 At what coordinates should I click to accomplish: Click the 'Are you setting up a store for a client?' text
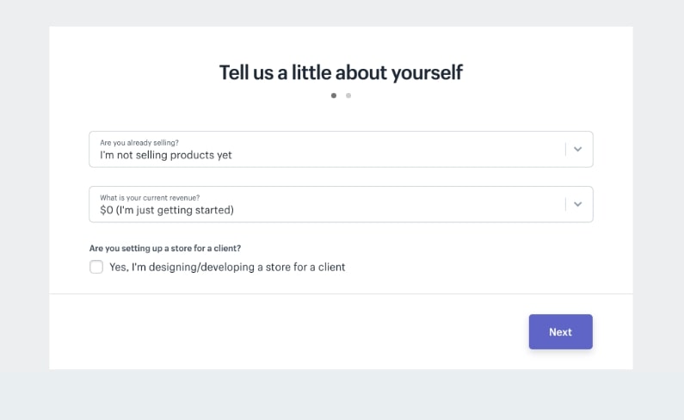click(165, 248)
